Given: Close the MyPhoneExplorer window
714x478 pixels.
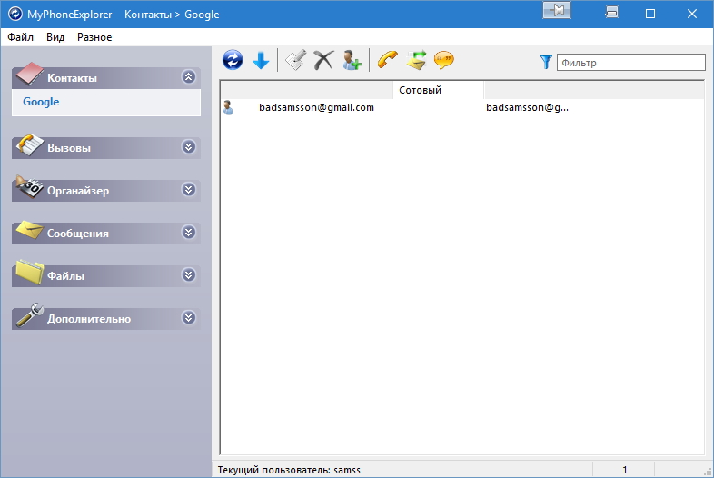Looking at the screenshot, I should (x=692, y=14).
